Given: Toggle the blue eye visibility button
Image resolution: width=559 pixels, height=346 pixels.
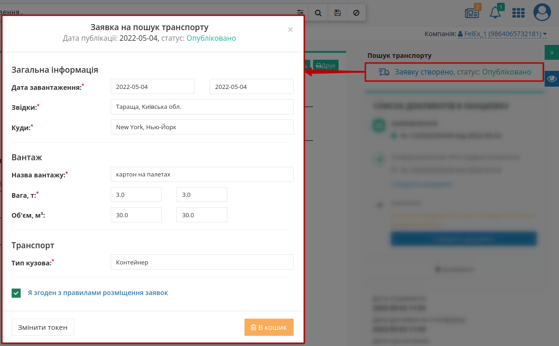Looking at the screenshot, I should click(552, 79).
